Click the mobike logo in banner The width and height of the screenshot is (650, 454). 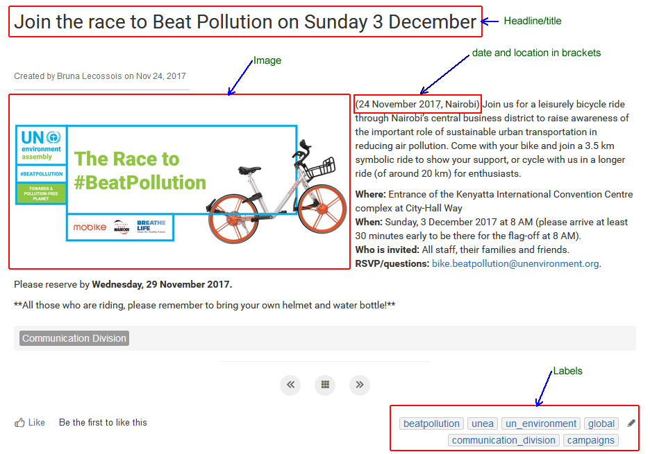[x=90, y=227]
